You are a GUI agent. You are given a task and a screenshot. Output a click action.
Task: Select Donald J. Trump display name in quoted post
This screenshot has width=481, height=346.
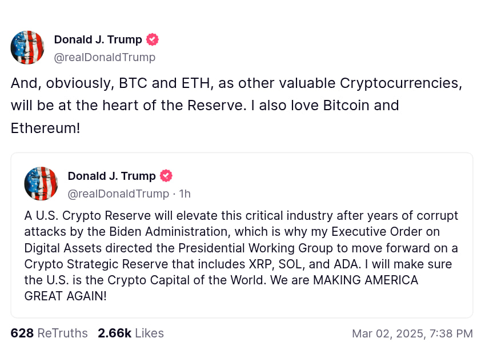click(x=111, y=176)
